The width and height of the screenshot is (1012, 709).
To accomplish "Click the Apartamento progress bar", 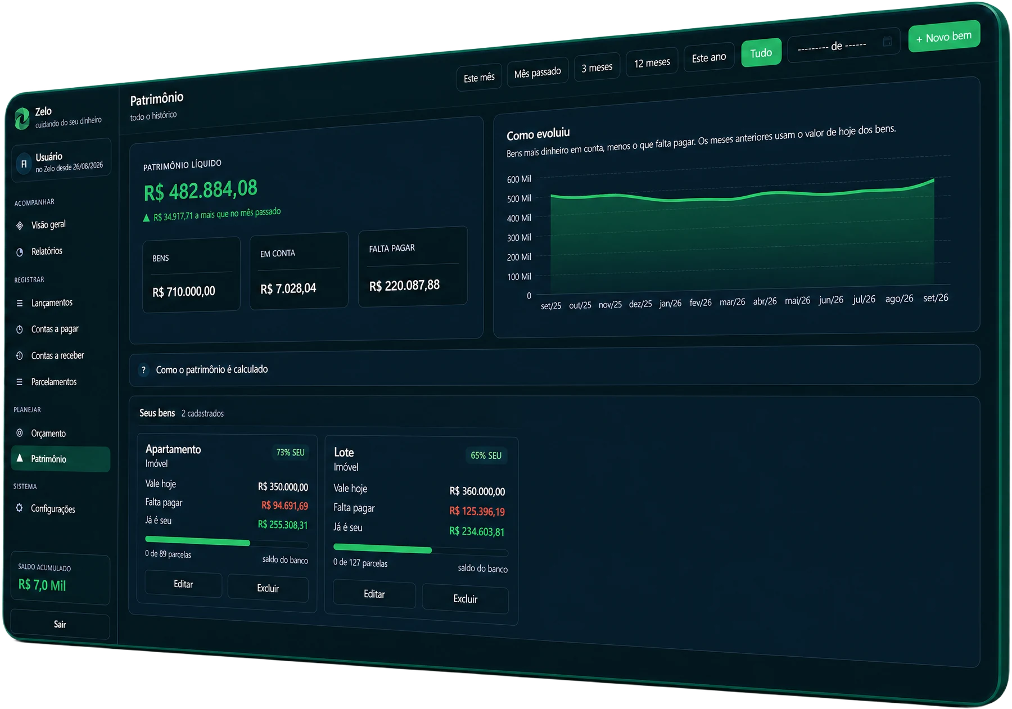I will pyautogui.click(x=227, y=541).
